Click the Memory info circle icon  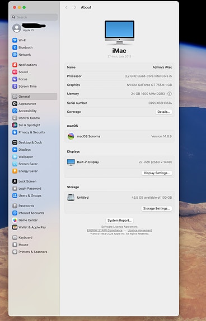click(x=170, y=94)
